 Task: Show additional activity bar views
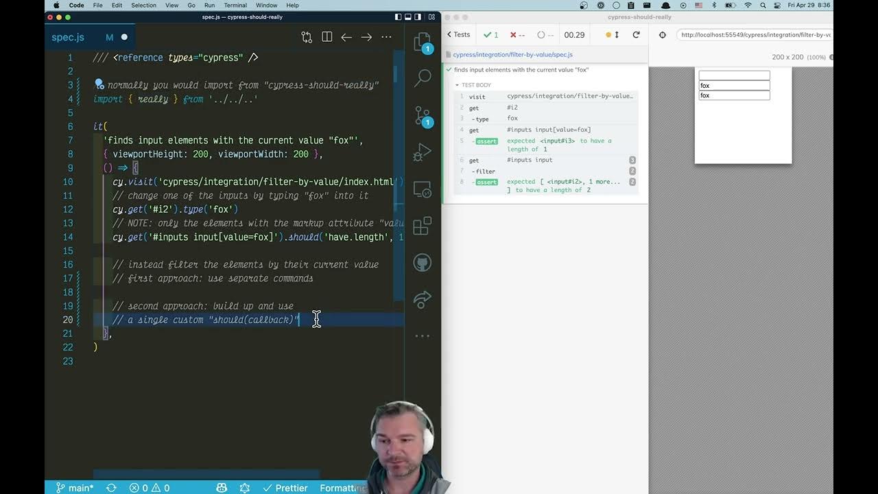[x=423, y=336]
